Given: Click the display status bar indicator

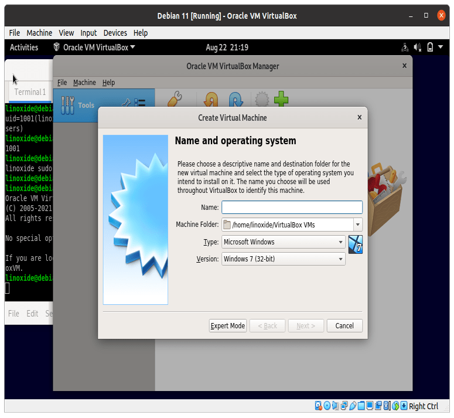Looking at the screenshot, I should tap(370, 406).
